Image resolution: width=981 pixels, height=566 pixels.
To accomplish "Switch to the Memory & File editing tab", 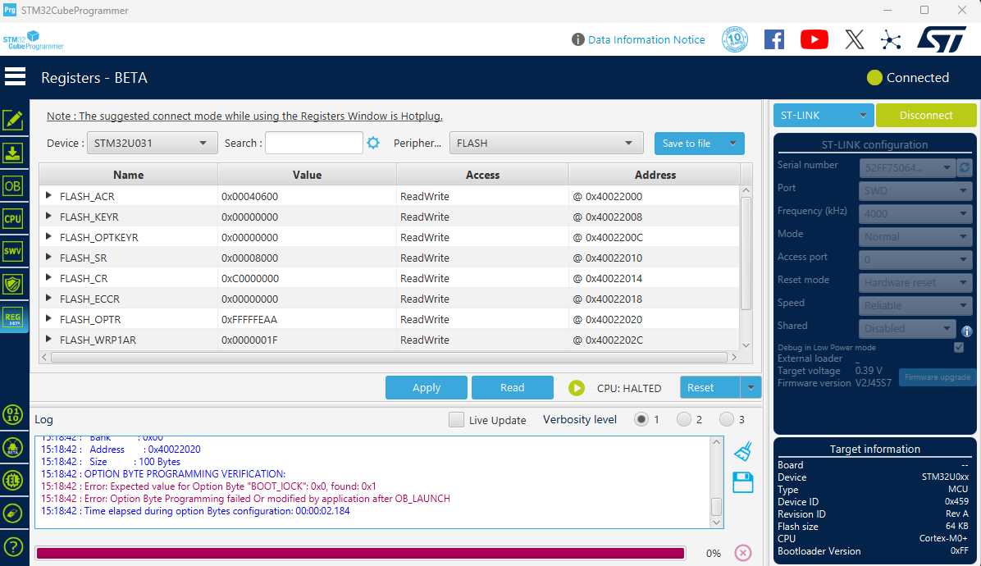I will pyautogui.click(x=12, y=119).
